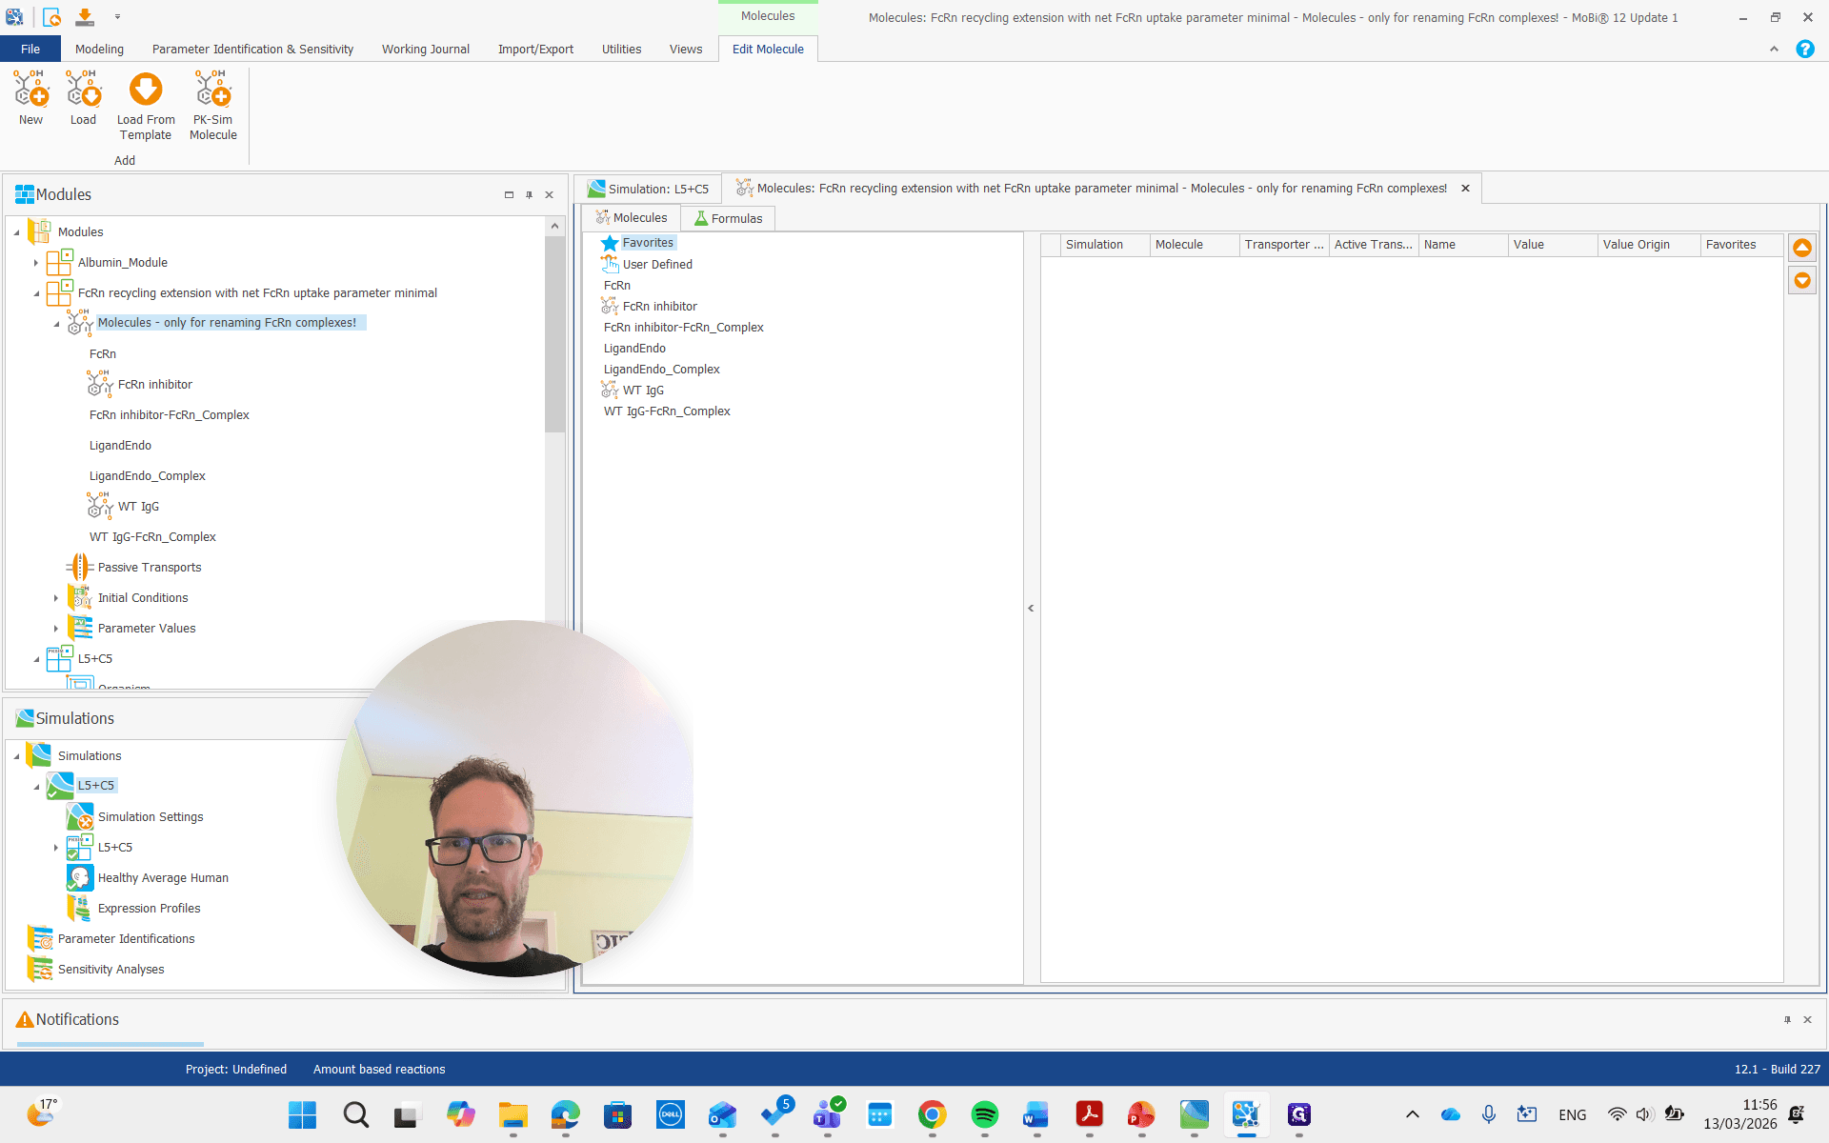
Task: Click the Expression Profiles icon
Action: coord(80,908)
